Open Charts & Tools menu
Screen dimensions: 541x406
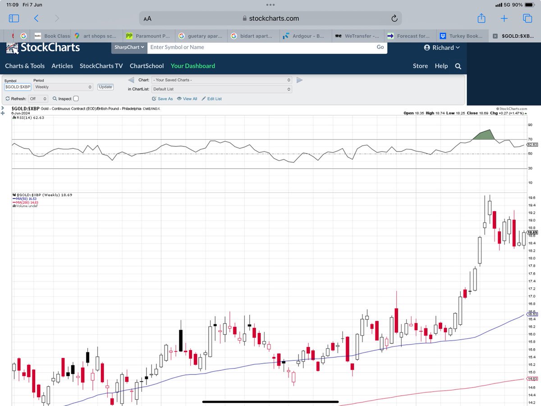pyautogui.click(x=25, y=66)
